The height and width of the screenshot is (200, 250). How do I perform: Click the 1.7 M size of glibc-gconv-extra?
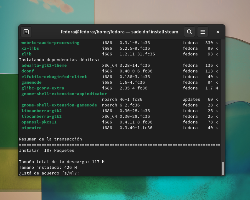(212, 88)
